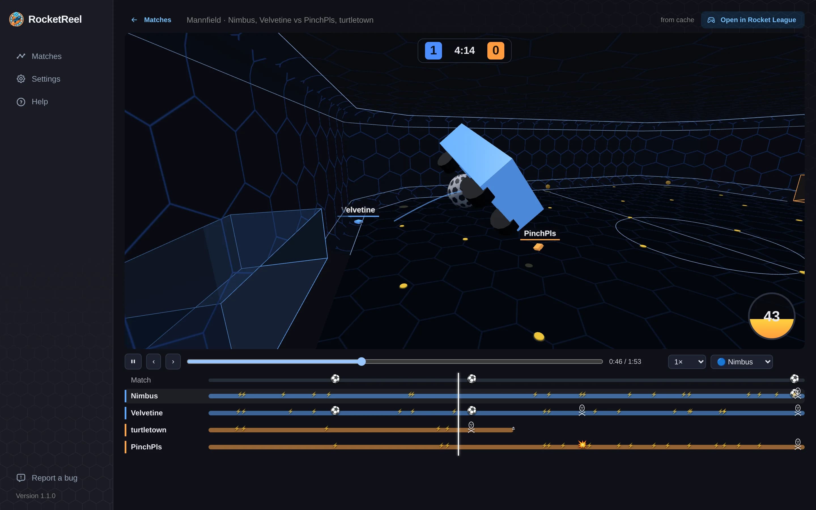This screenshot has height=510, width=816.
Task: Click first boost lightning icon on PinchPls row
Action: 335,445
